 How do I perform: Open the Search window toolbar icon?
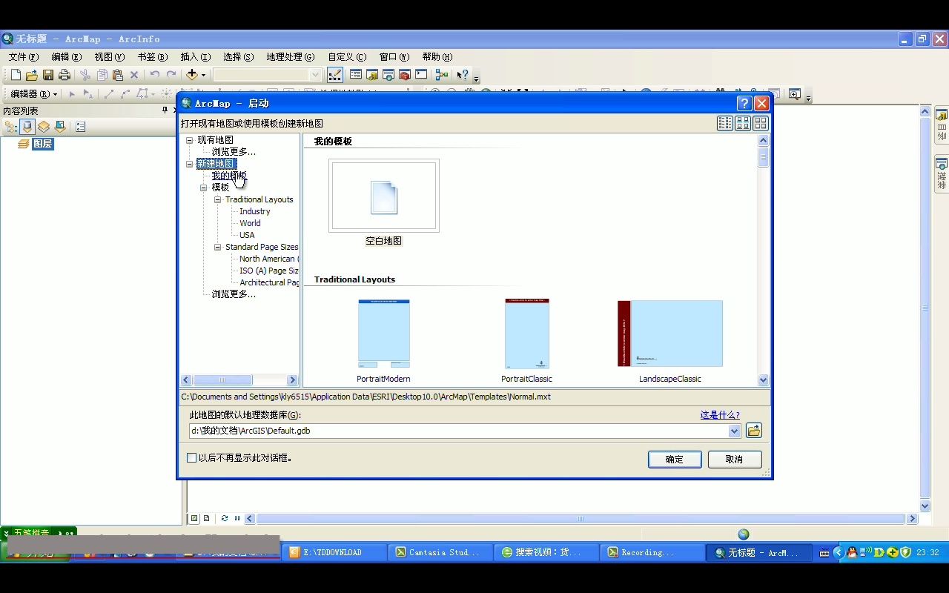pos(388,75)
